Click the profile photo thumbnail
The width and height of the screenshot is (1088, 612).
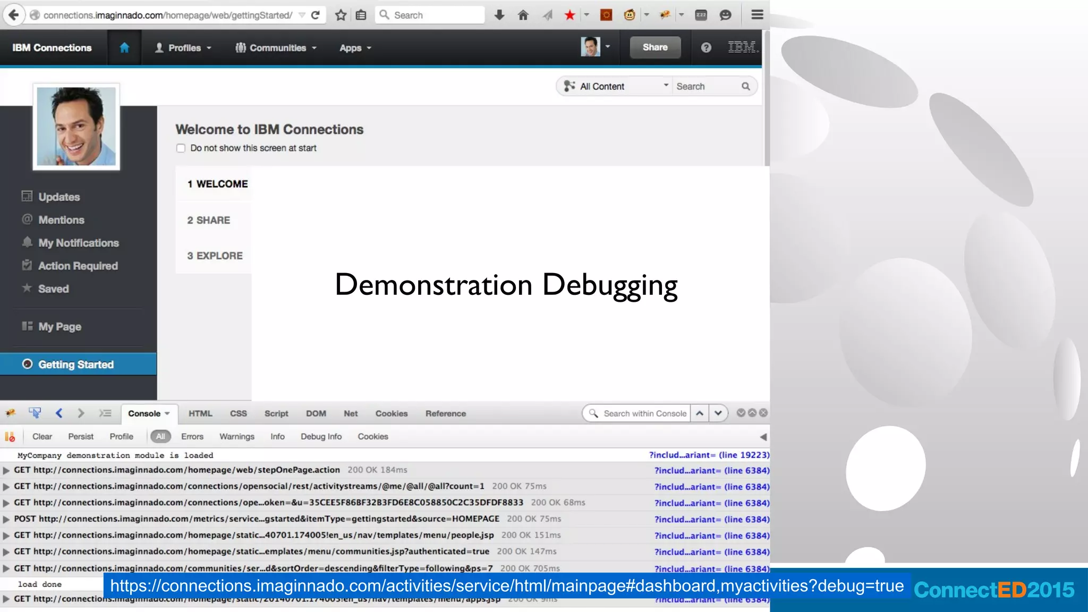(x=76, y=126)
